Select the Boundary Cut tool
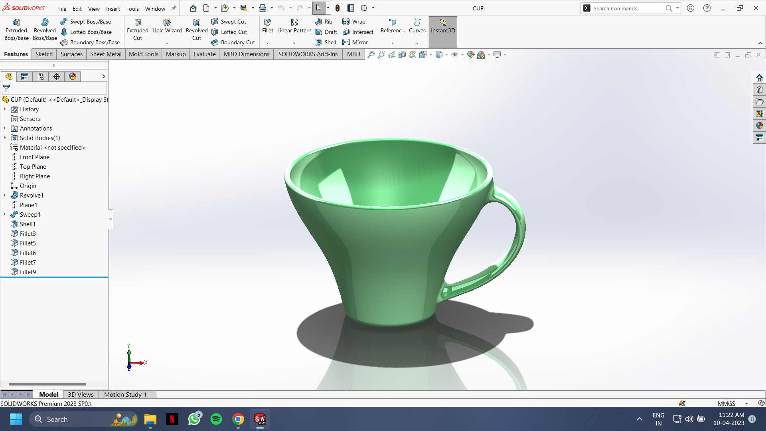Image resolution: width=766 pixels, height=431 pixels. 233,42
